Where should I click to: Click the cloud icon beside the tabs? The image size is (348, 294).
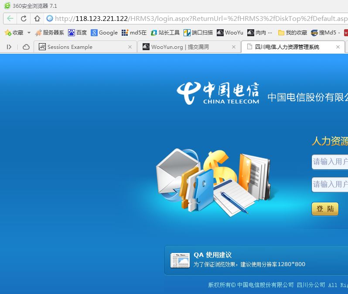pos(26,47)
